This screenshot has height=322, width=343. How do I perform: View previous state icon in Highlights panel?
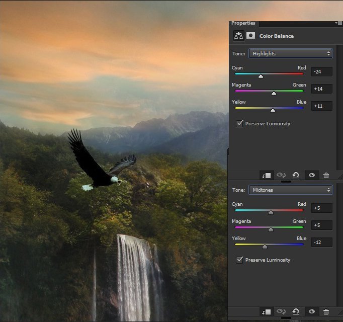[x=281, y=175]
